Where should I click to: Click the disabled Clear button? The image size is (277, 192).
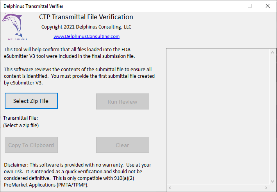point(123,145)
